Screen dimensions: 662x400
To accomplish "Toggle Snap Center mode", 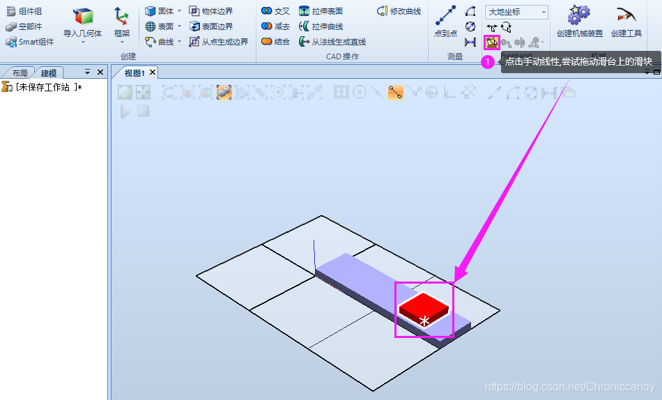I will point(360,93).
